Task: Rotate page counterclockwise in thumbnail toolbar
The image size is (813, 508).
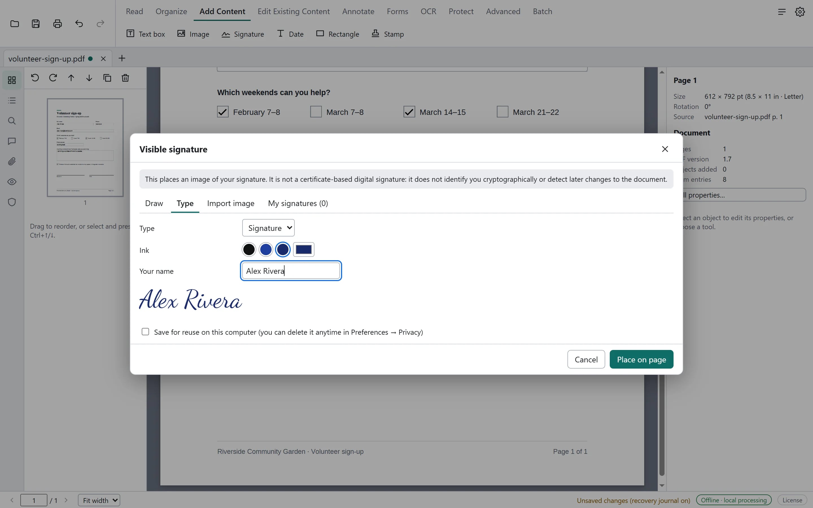Action: [35, 78]
